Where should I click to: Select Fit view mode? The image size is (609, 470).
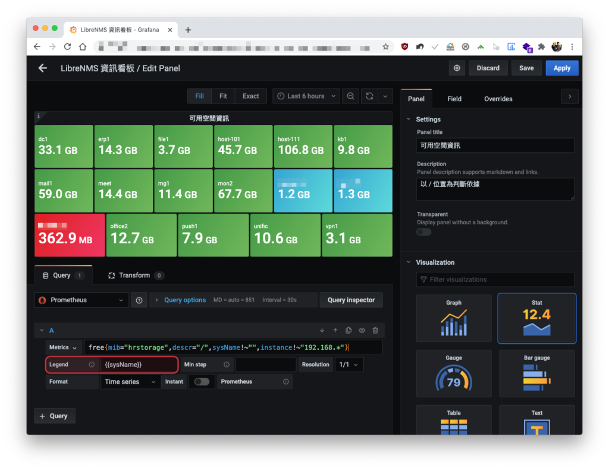(x=223, y=96)
